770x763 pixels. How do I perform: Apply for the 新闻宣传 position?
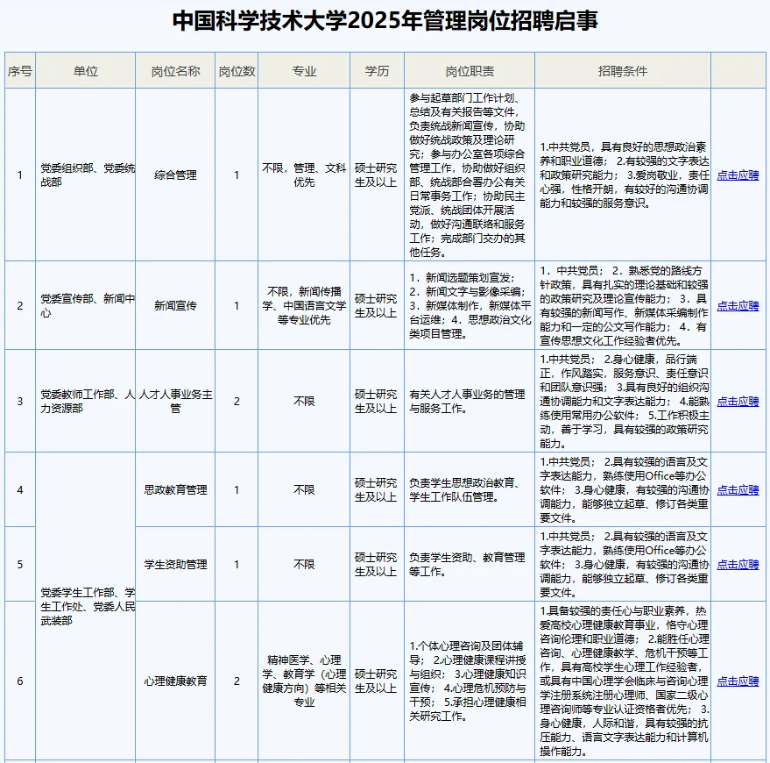pyautogui.click(x=738, y=306)
